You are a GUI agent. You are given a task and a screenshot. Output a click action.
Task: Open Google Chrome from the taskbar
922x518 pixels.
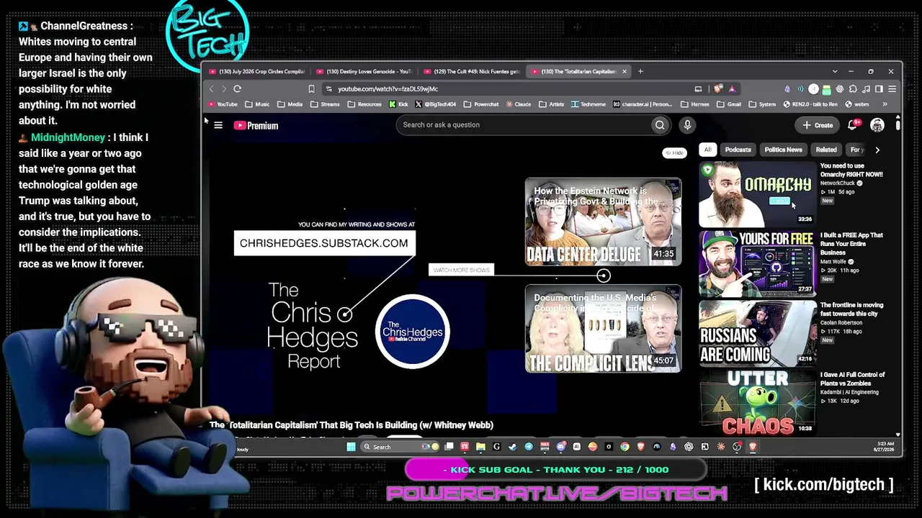tap(625, 447)
